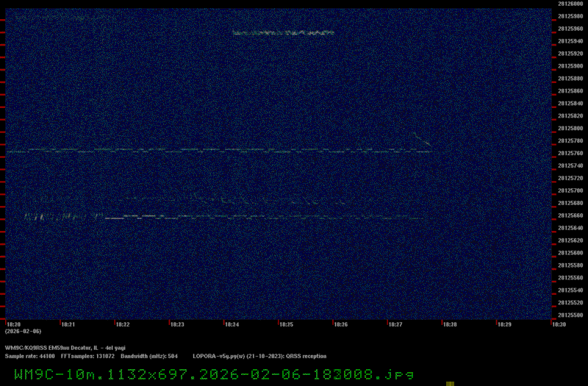This screenshot has width=588, height=386.
Task: Click the 28125520 frequency label
Action: (570, 303)
